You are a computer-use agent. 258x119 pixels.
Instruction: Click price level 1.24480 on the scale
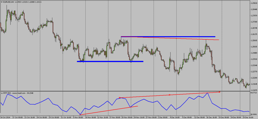click(253, 53)
